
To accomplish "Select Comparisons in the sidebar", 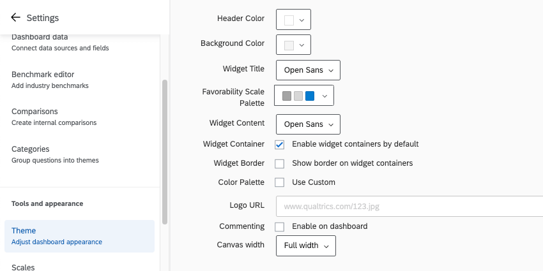I will click(x=50, y=117).
